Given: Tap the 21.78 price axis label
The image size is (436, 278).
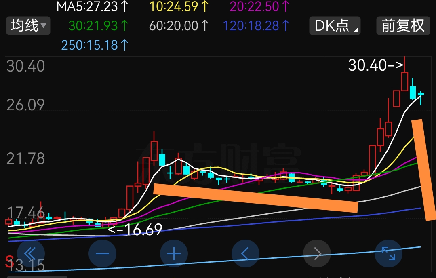Looking at the screenshot, I should (25, 159).
